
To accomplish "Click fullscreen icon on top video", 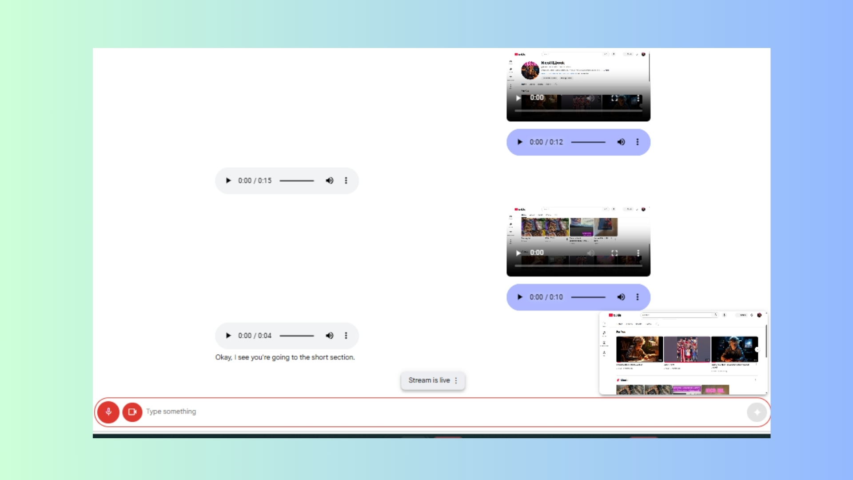I will click(x=614, y=98).
